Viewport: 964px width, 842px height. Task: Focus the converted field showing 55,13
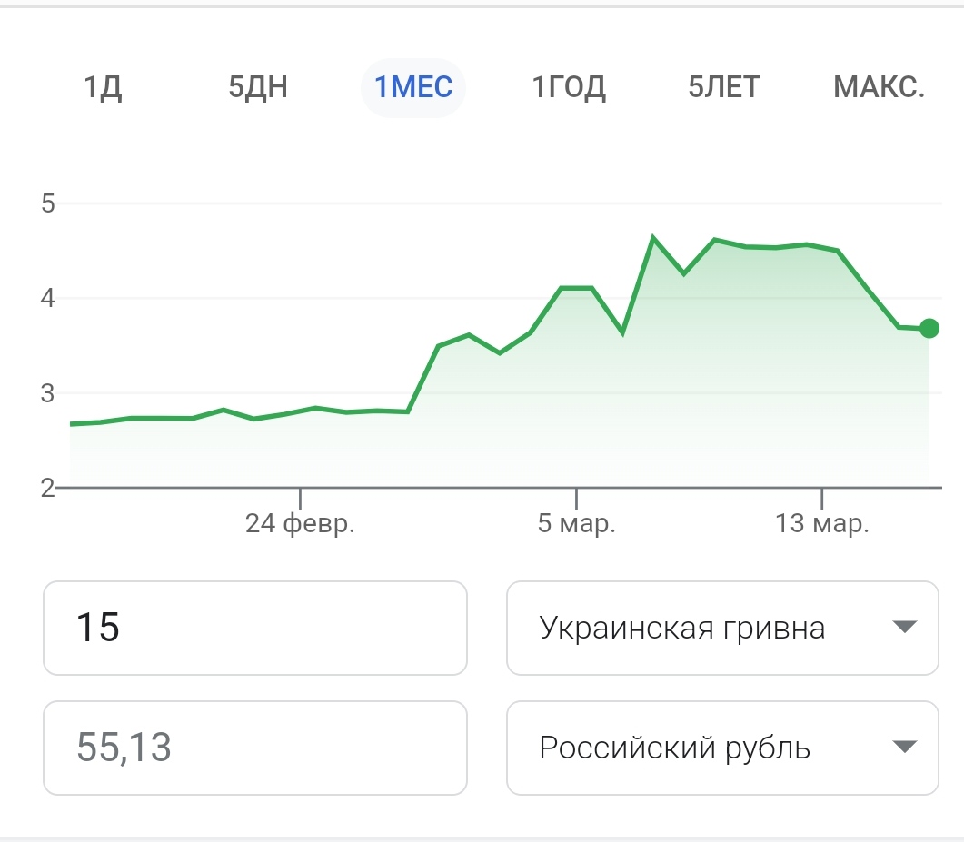pos(255,748)
